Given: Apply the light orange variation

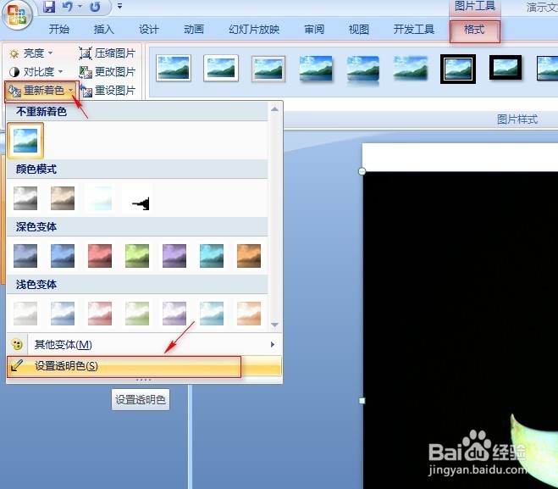Looking at the screenshot, I should pyautogui.click(x=249, y=314).
